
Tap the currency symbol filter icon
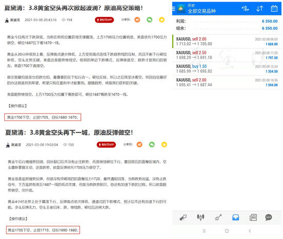tap(245, 8)
